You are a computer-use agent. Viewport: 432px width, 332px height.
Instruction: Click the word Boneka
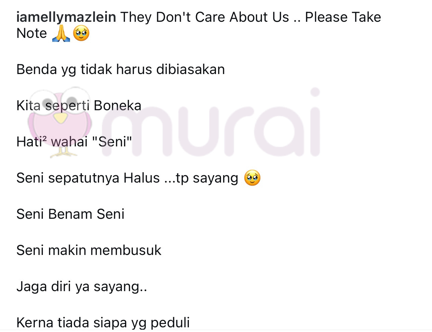click(x=118, y=106)
